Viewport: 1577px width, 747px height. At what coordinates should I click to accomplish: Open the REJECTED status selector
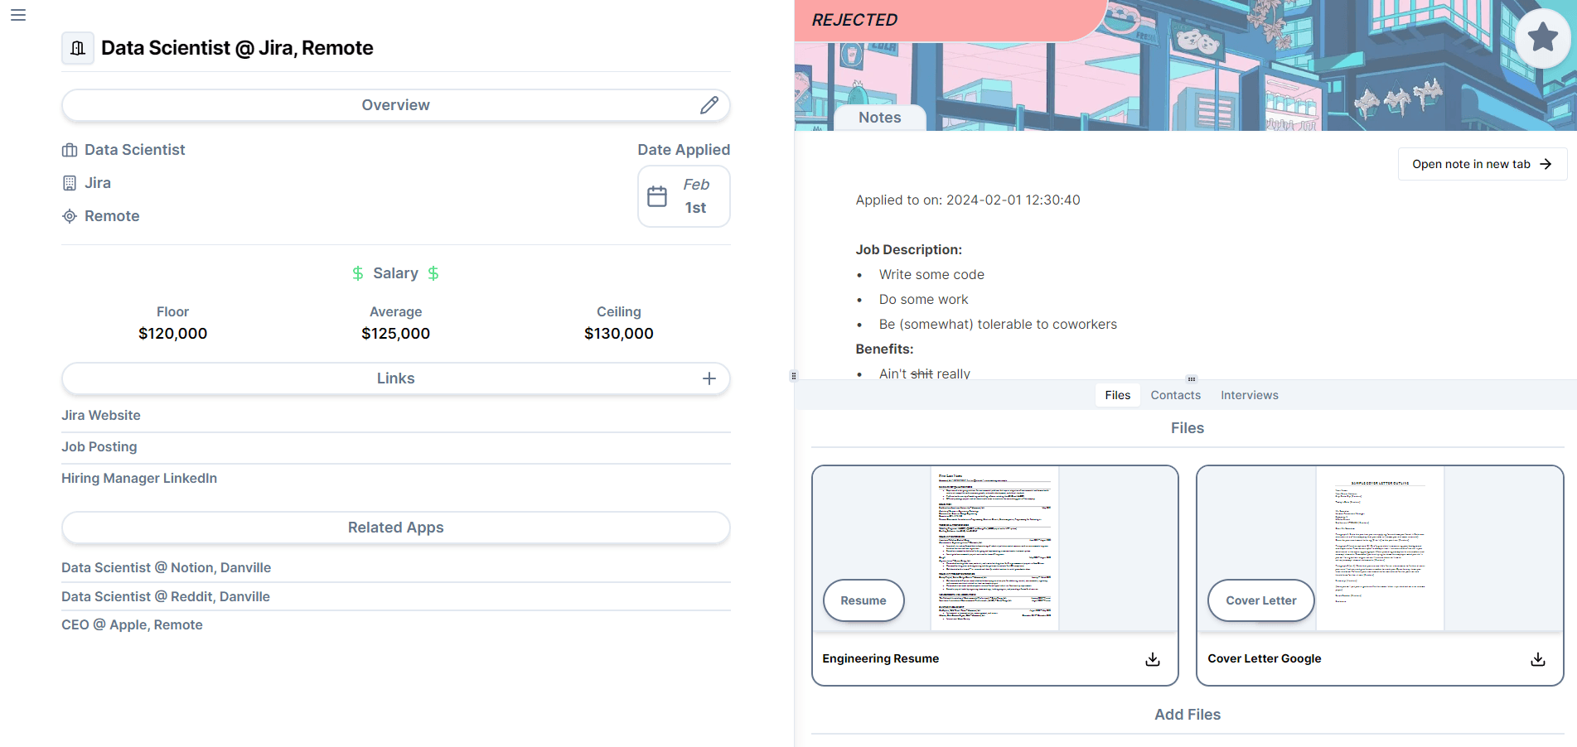855,20
